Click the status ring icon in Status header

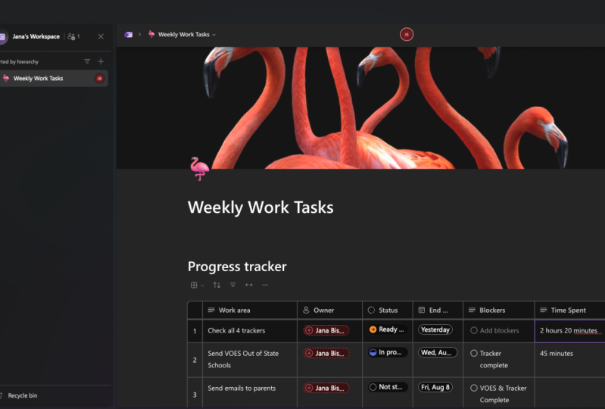pyautogui.click(x=371, y=311)
